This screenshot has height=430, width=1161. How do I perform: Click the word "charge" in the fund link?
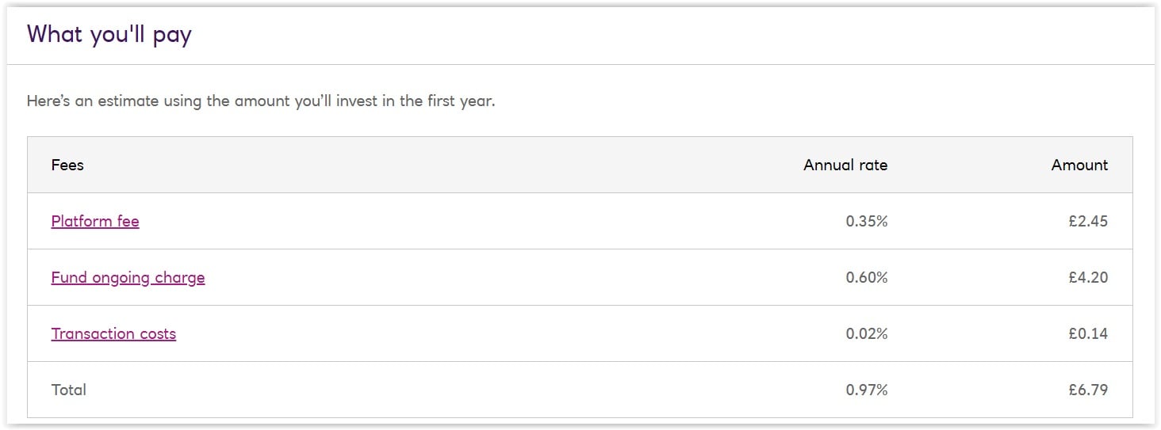click(x=180, y=278)
